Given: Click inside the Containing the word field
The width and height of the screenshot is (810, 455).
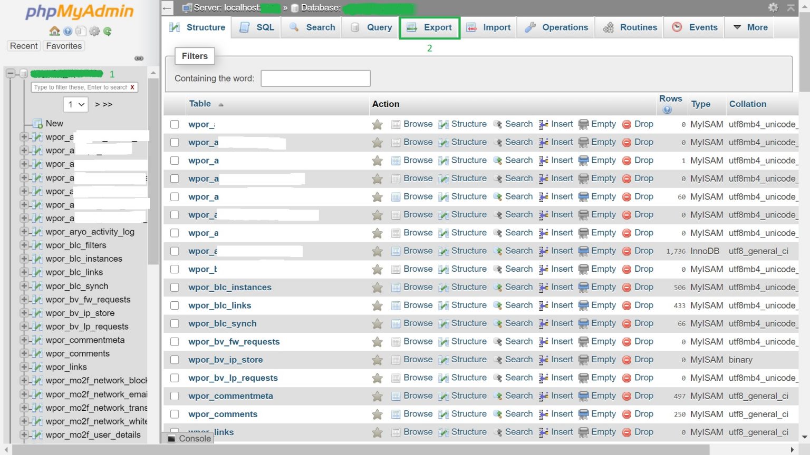Looking at the screenshot, I should (x=315, y=78).
